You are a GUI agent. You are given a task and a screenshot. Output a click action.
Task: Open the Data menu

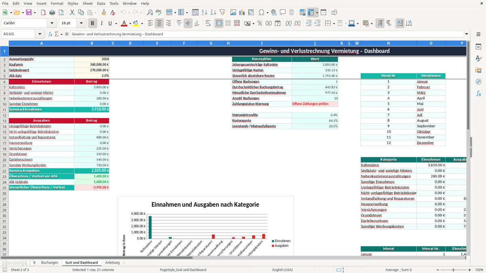[x=101, y=3]
